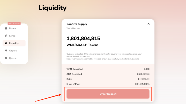186x104 pixels.
Task: Open the Orders section
Action: [x=14, y=51]
